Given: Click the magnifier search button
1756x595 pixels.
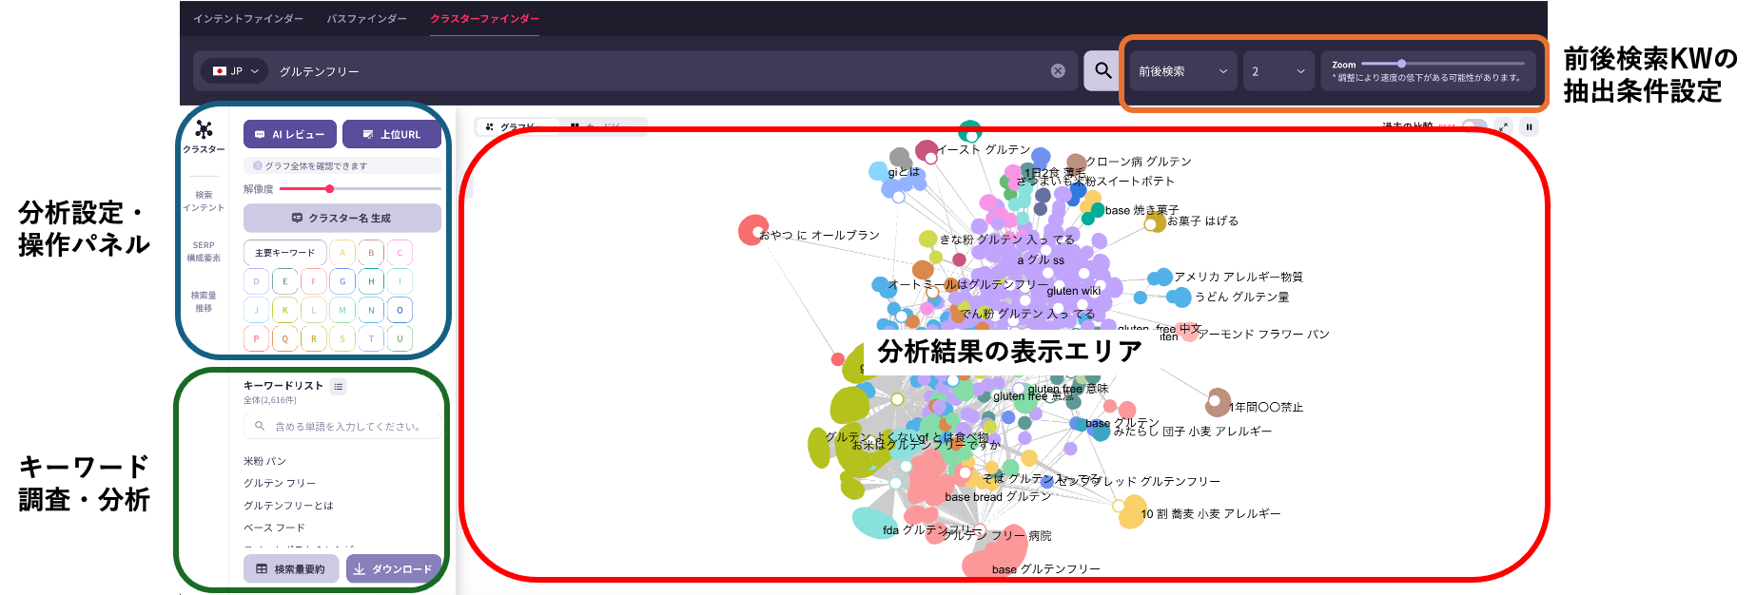Looking at the screenshot, I should point(1102,71).
